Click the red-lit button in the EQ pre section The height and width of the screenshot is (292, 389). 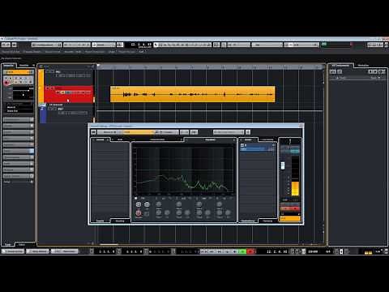click(139, 213)
